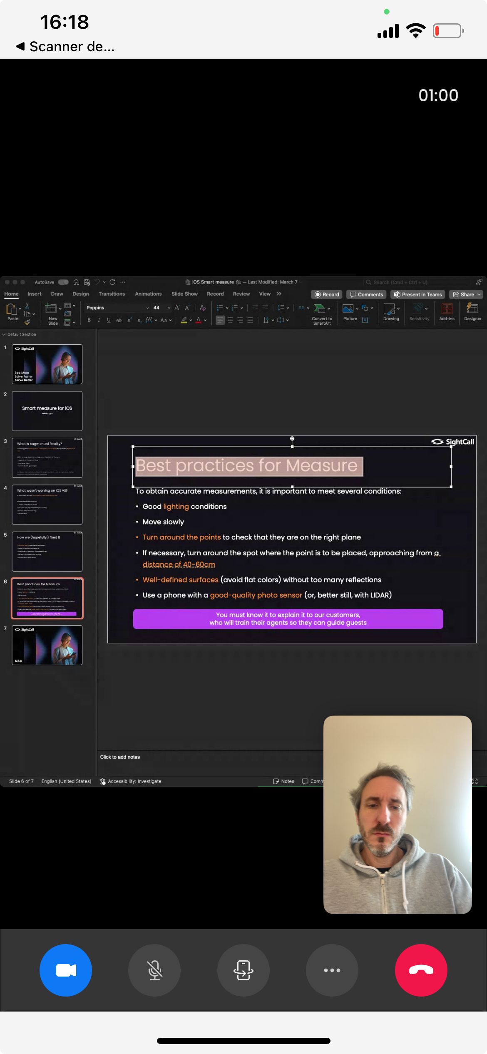Click the Paste icon
This screenshot has height=1054, width=487.
coord(11,309)
